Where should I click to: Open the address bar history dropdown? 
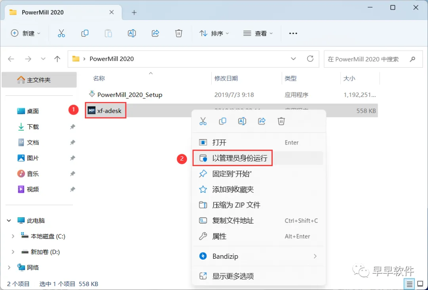(293, 59)
